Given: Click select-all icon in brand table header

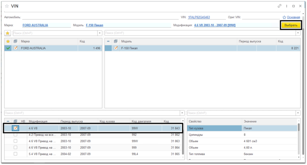Looking at the screenshot, I should point(15,41).
